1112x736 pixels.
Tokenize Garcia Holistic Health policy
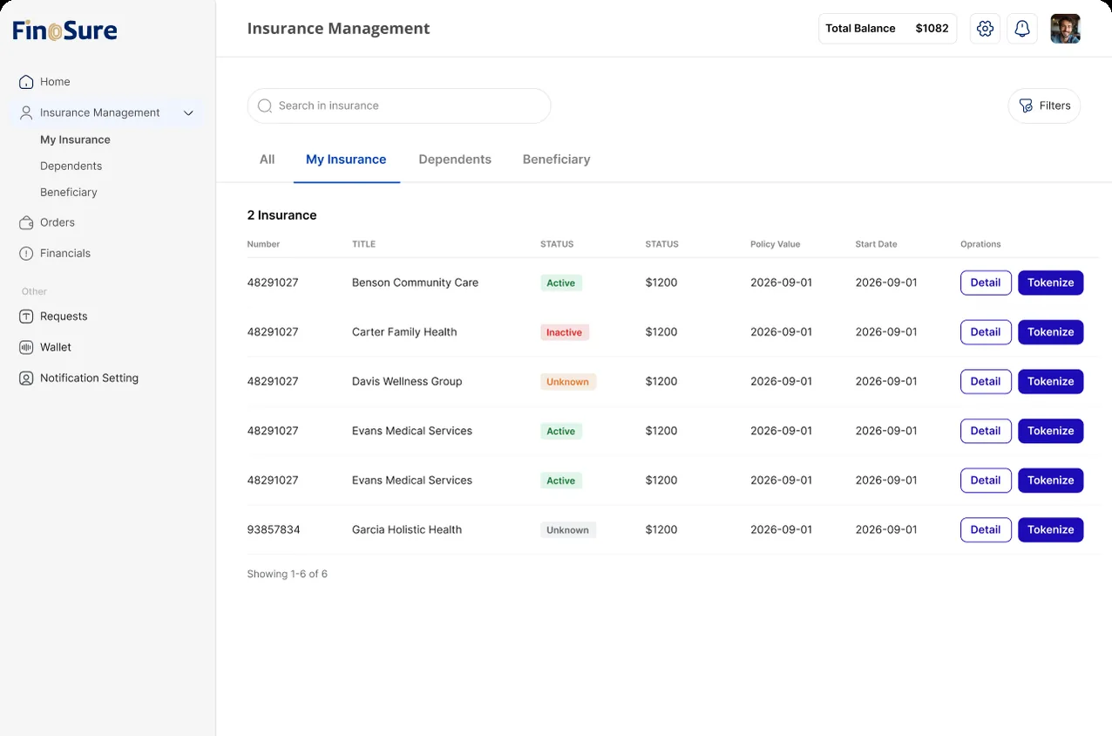point(1050,529)
